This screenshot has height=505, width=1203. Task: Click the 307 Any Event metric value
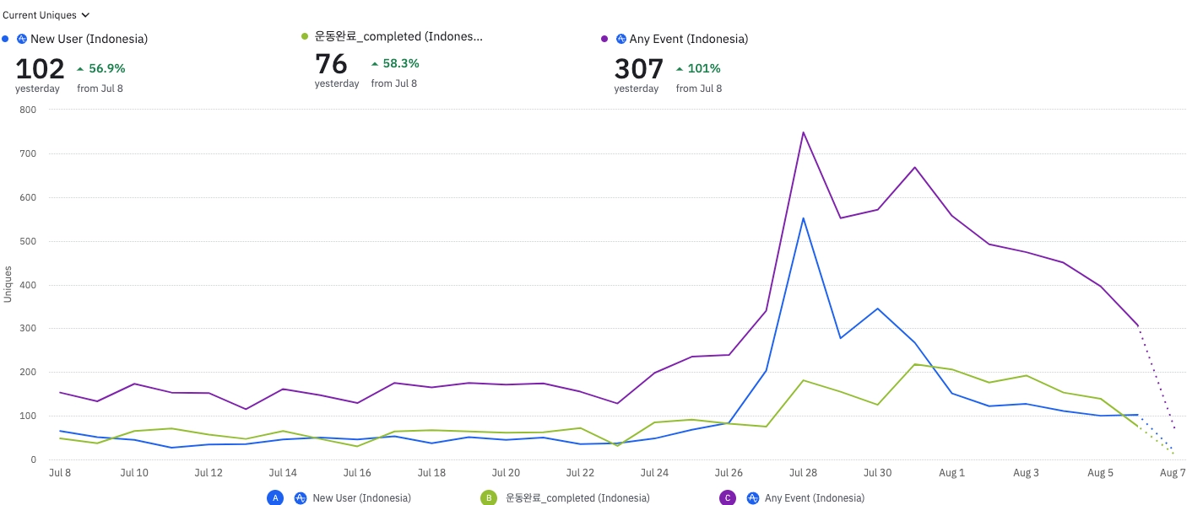[x=639, y=68]
